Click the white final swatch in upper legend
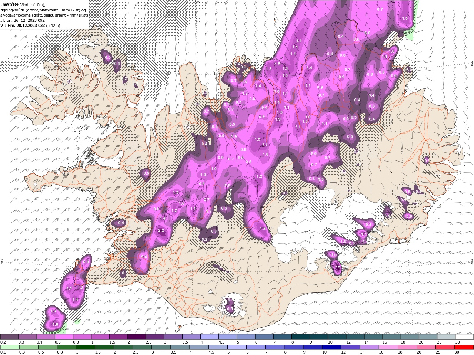474x355 pixels. [464, 337]
